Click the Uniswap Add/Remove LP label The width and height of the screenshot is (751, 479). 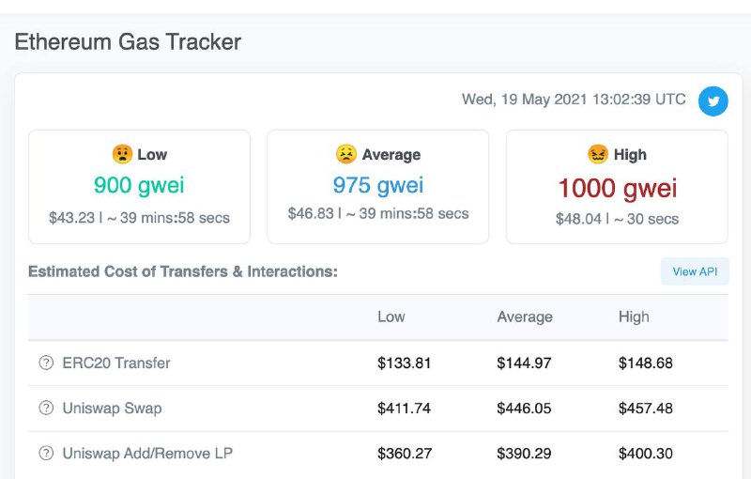(x=147, y=453)
